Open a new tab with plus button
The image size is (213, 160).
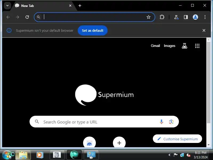tap(80, 6)
